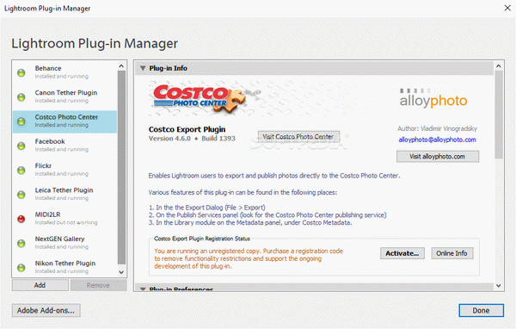Click the alloyphoto logo
This screenshot has height=329, width=516.
point(433,98)
